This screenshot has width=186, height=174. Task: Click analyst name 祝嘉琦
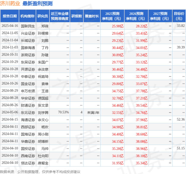click(43, 77)
